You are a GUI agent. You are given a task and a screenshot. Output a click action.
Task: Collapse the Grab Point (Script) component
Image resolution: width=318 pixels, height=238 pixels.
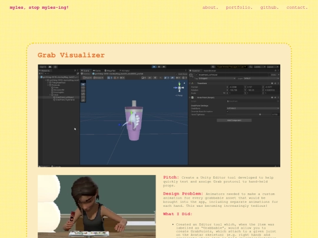(x=190, y=98)
